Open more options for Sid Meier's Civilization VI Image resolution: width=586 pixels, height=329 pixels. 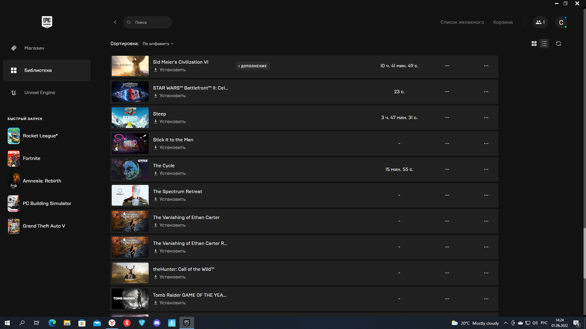[486, 66]
